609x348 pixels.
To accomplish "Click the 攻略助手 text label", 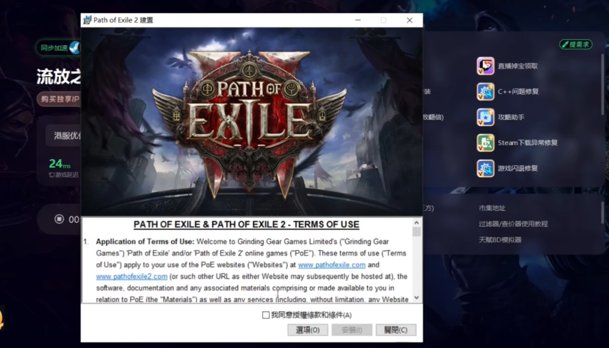I will pyautogui.click(x=511, y=117).
